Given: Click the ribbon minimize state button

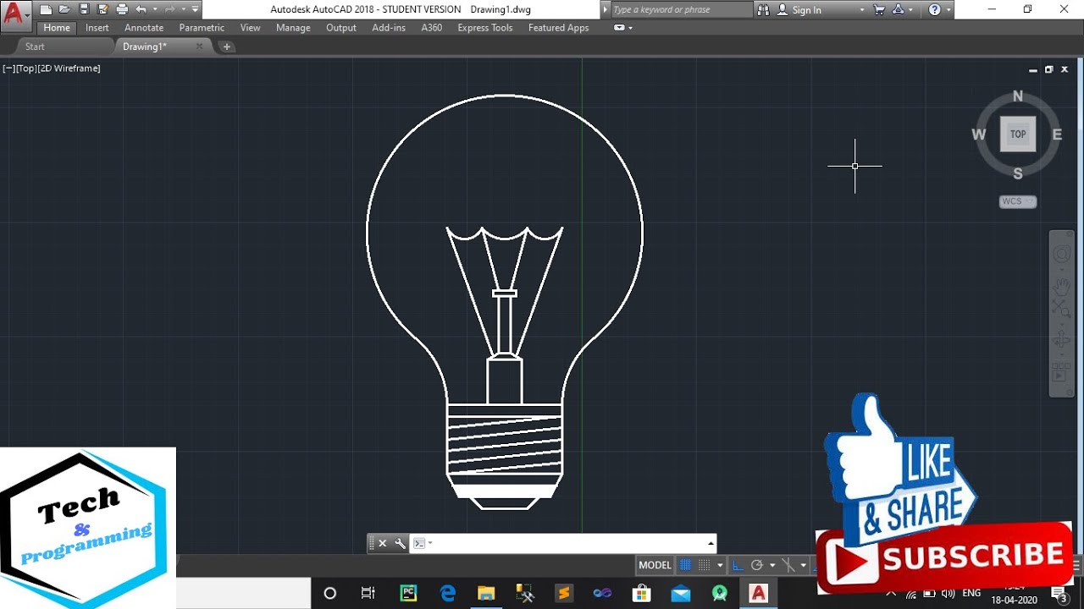Looking at the screenshot, I should (619, 28).
